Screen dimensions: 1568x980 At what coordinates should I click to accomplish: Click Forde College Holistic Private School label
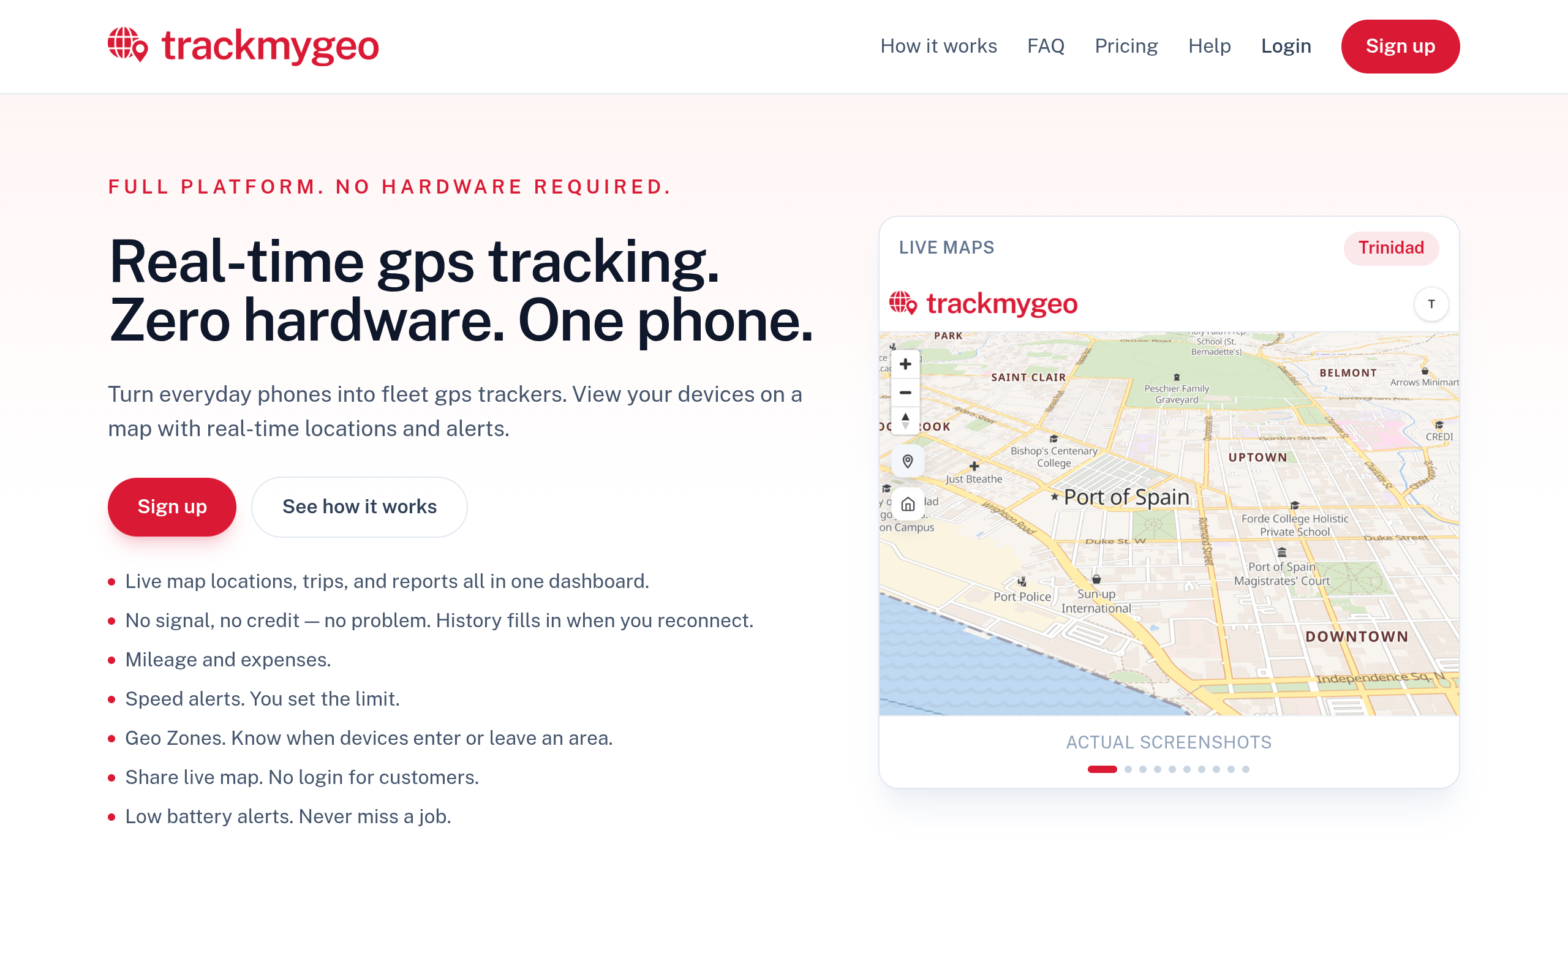1295,525
